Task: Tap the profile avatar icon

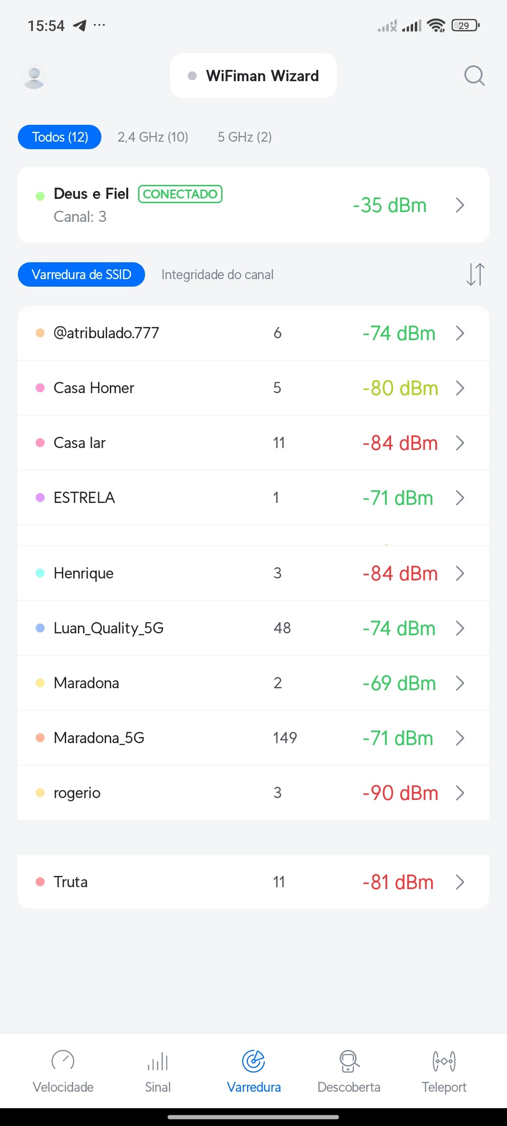Action: click(x=34, y=76)
